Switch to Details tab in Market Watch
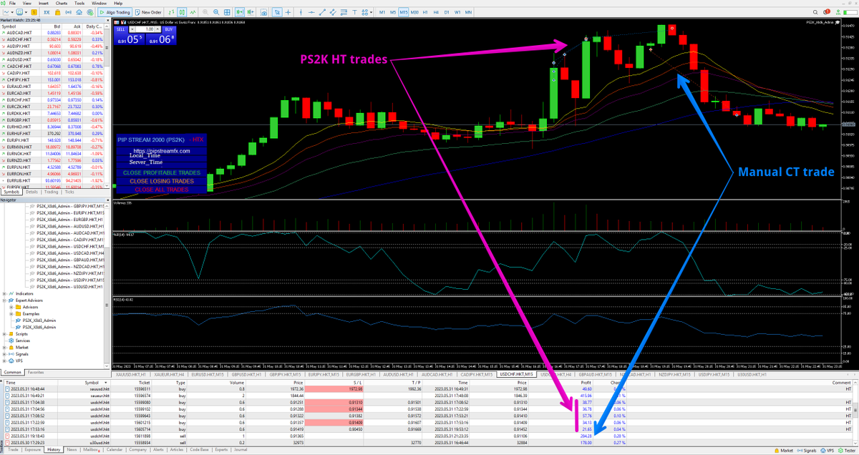 click(x=31, y=192)
